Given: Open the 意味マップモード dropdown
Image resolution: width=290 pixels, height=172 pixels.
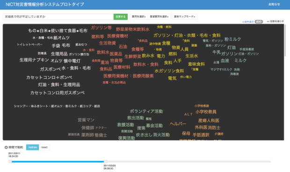Looking at the screenshot, I should [184, 17].
